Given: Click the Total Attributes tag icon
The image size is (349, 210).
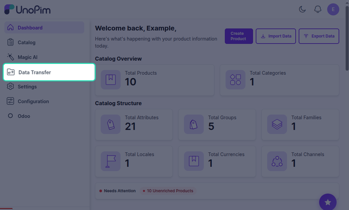Looking at the screenshot, I should (111, 124).
